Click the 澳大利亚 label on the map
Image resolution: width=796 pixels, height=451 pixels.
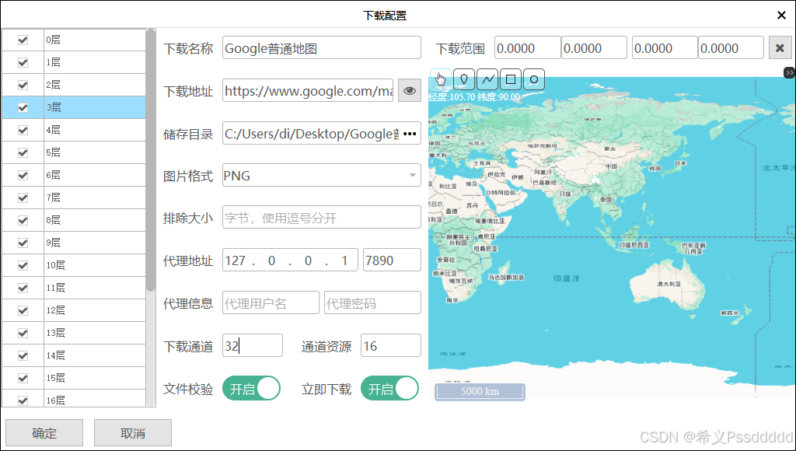669,283
